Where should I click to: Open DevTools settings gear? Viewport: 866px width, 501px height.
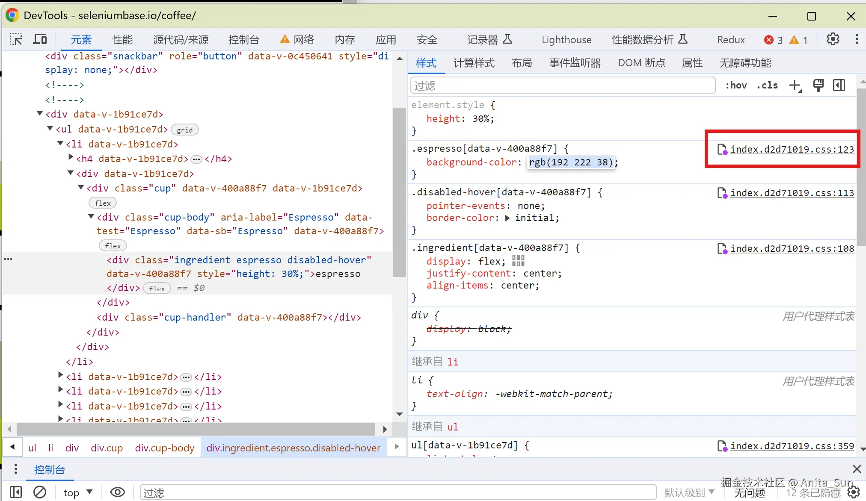(x=833, y=40)
